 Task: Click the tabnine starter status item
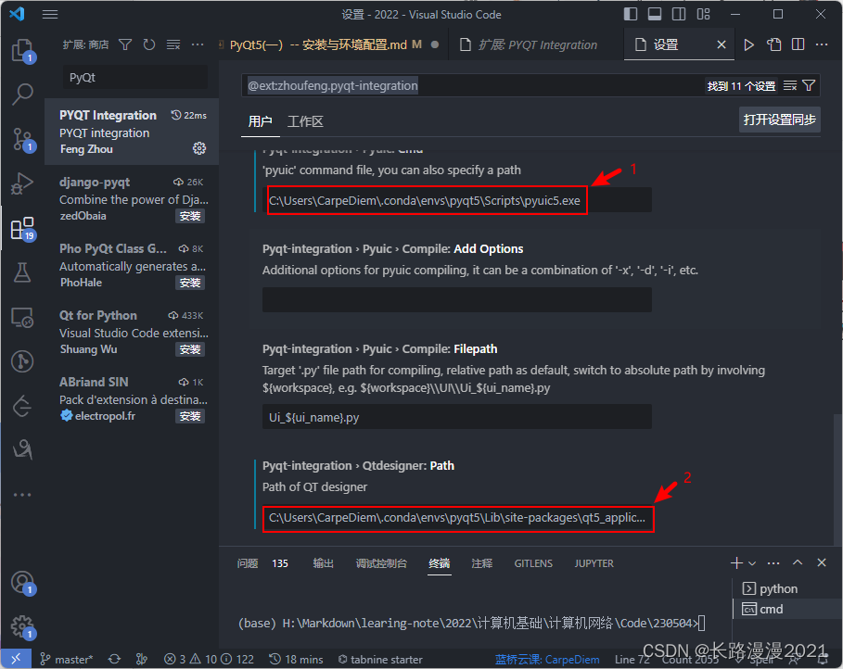(x=380, y=660)
